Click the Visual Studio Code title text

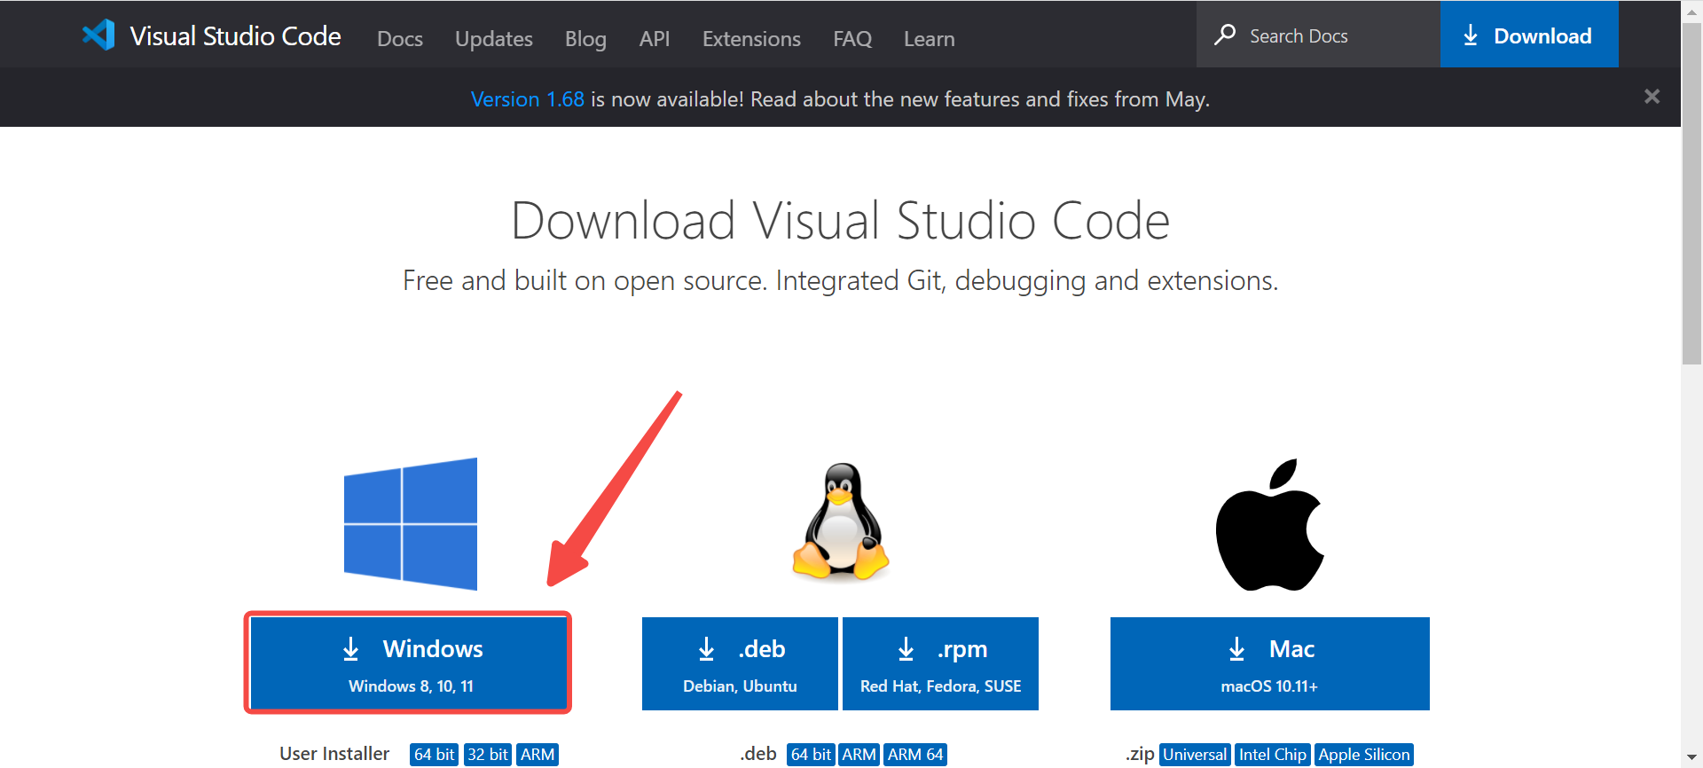235,35
